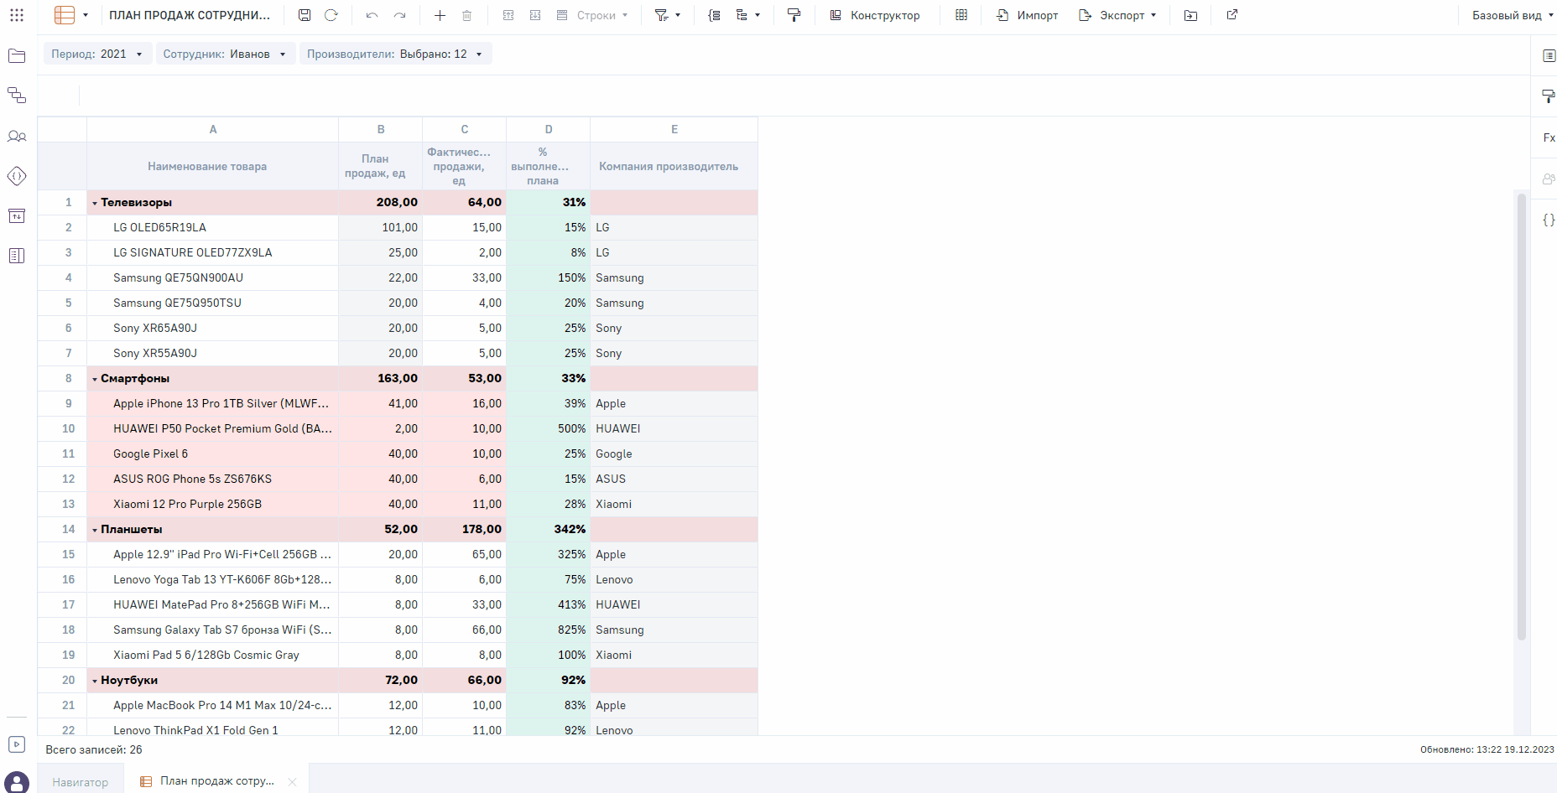Open the Период 2021 filter
The height and width of the screenshot is (793, 1557).
(97, 54)
